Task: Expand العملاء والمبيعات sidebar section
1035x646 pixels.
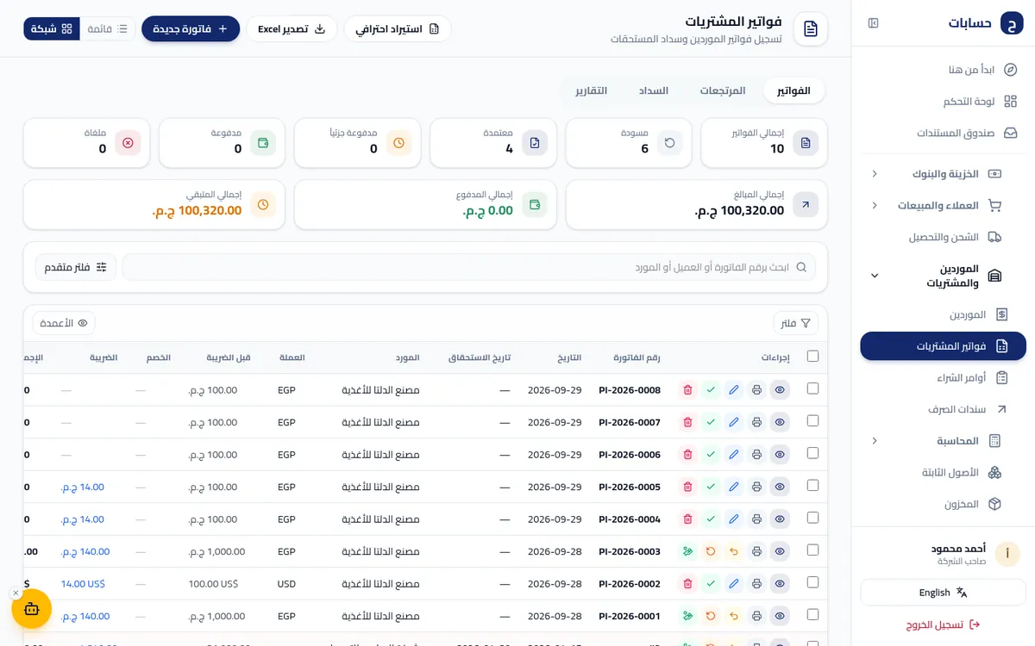Action: click(938, 206)
